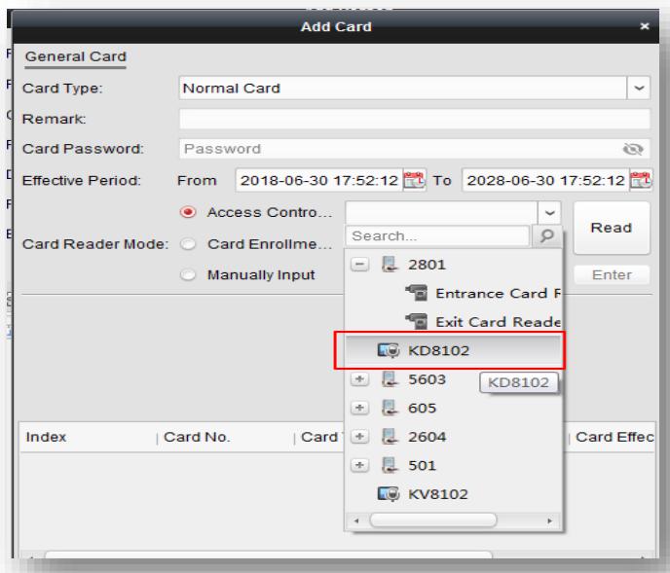Image resolution: width=670 pixels, height=573 pixels.
Task: Expand the 2604 device node
Action: 360,437
